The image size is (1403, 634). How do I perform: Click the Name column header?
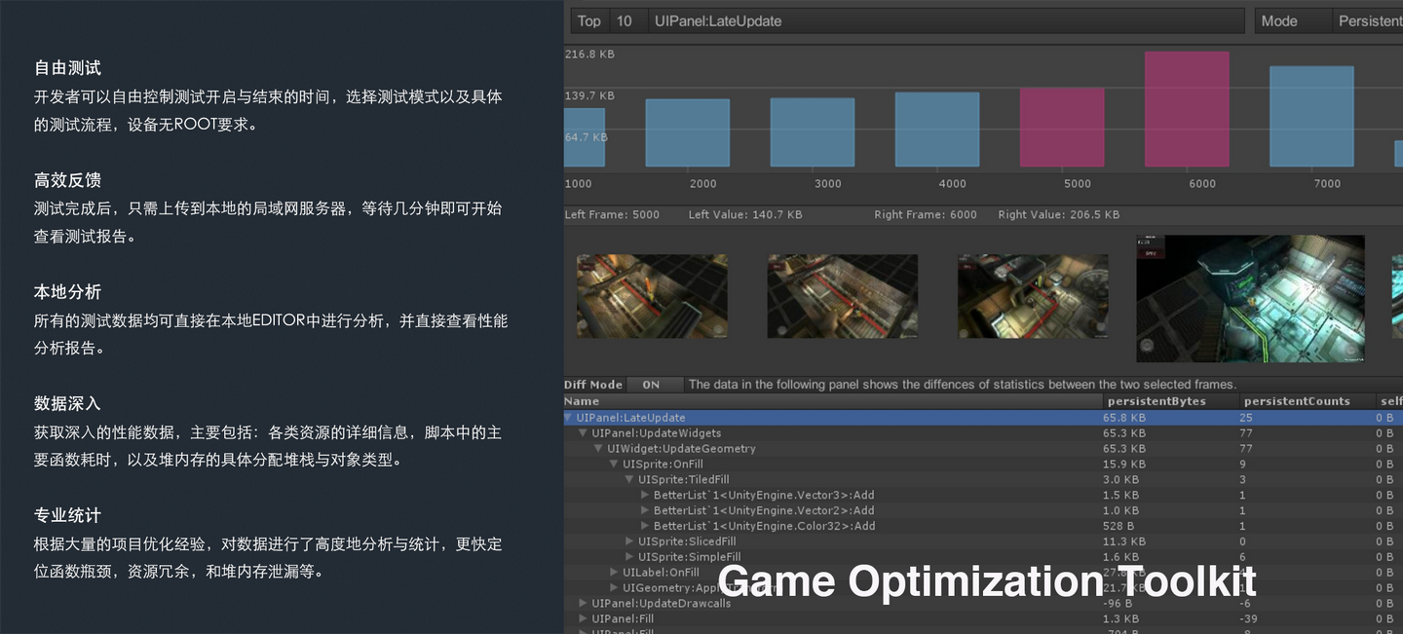point(582,400)
